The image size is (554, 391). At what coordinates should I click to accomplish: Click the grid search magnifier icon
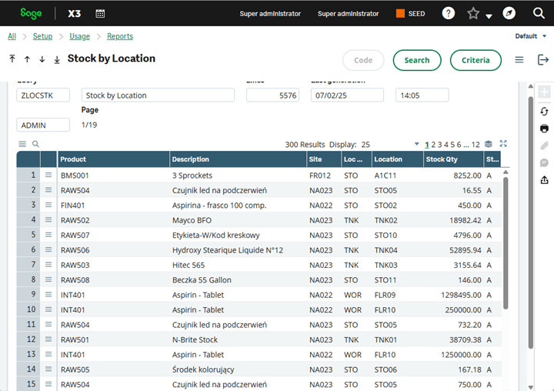pos(35,144)
